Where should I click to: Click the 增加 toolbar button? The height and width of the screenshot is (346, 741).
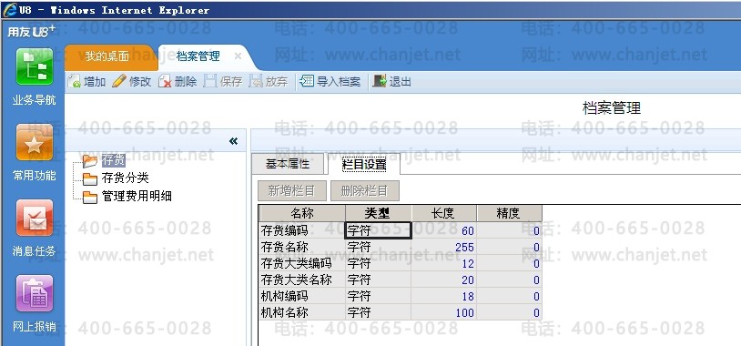[x=87, y=81]
